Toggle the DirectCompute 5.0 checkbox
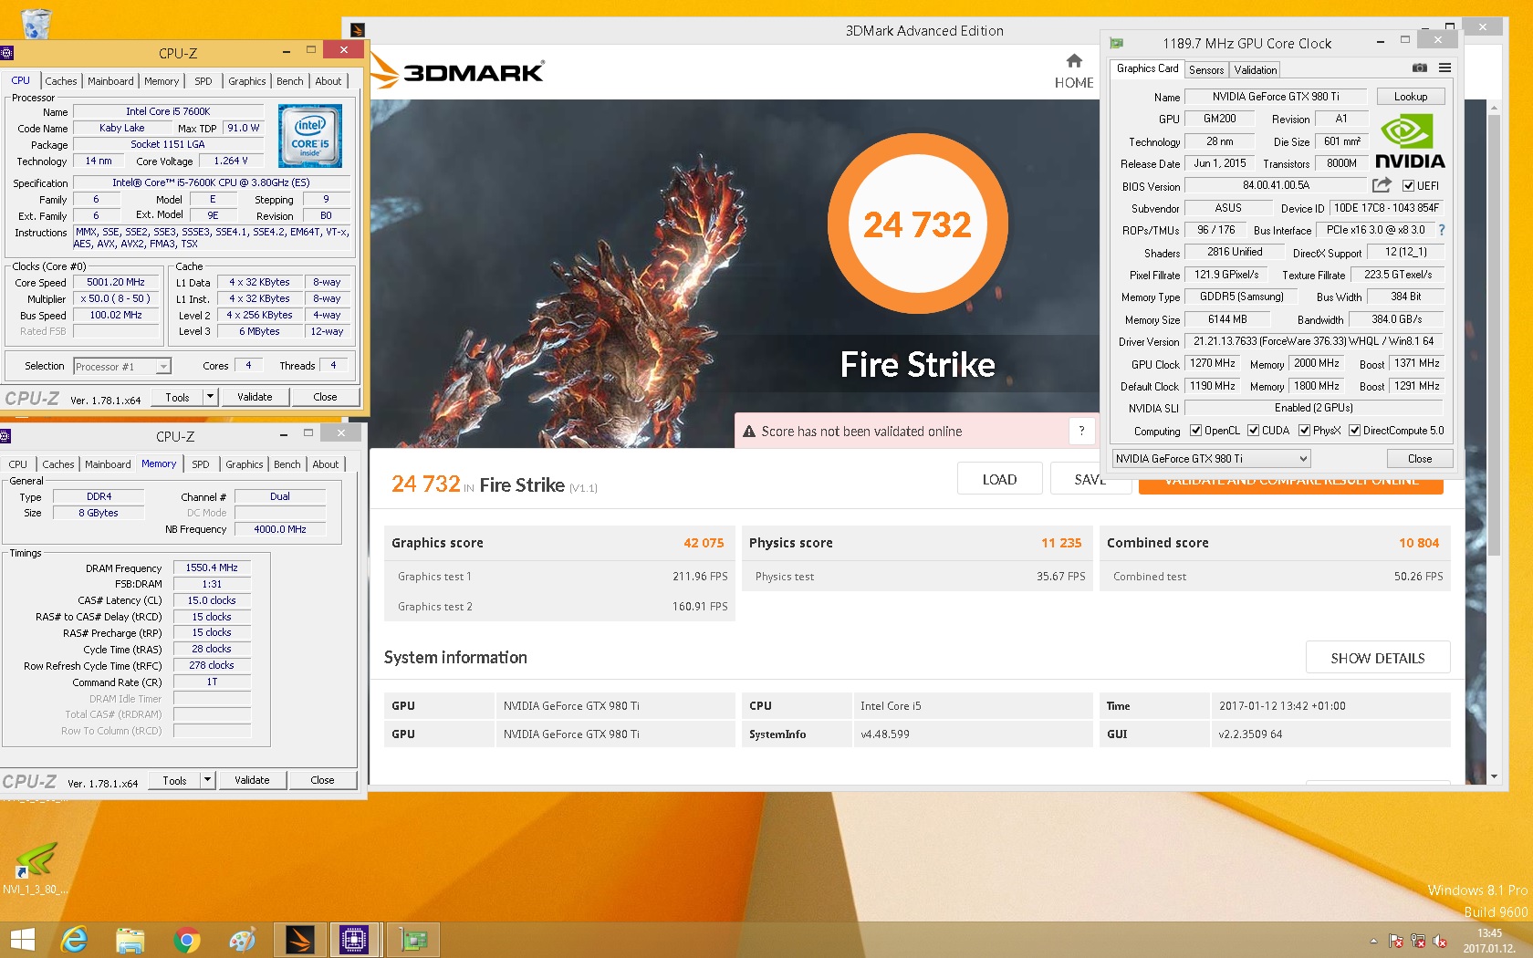 1355,431
